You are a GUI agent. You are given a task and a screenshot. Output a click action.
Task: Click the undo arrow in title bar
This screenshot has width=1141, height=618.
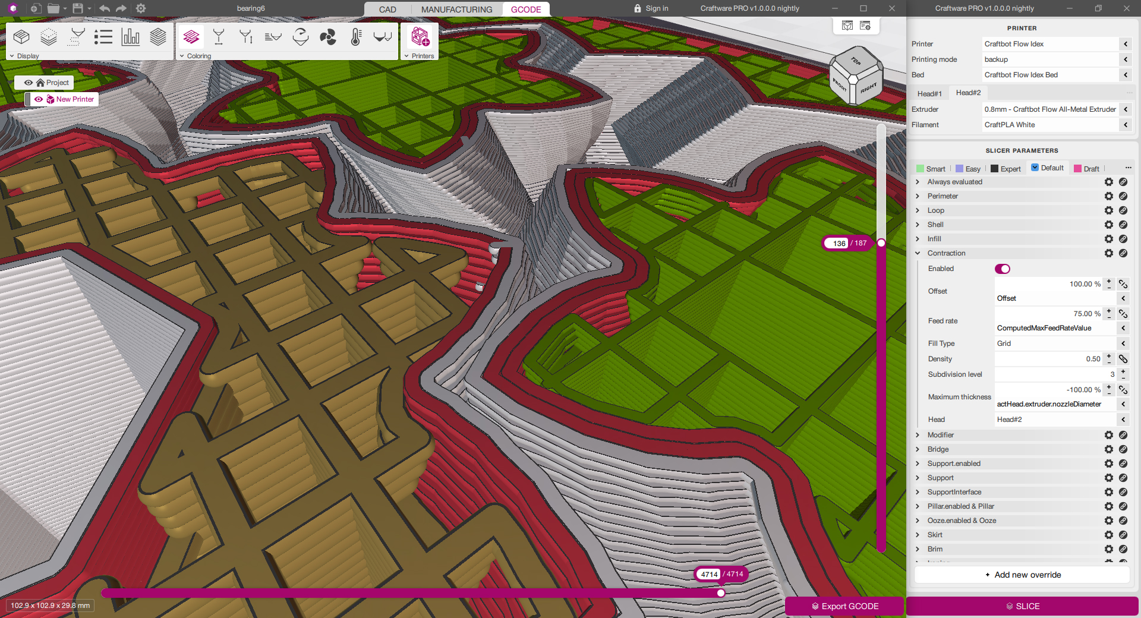[105, 8]
